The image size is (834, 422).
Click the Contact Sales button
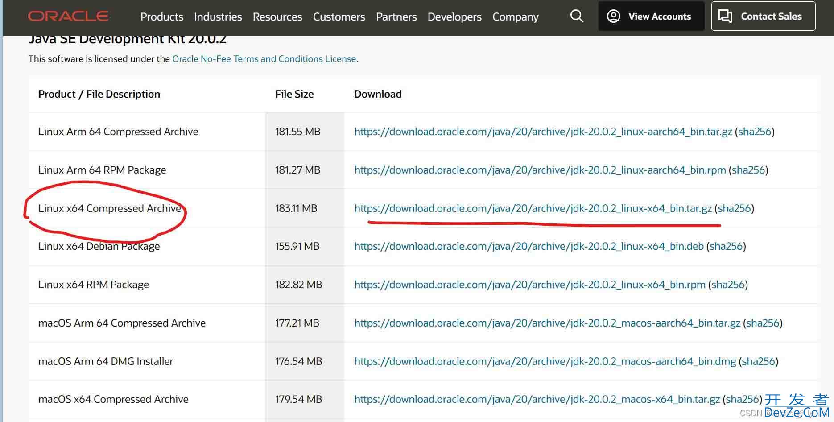(x=763, y=16)
